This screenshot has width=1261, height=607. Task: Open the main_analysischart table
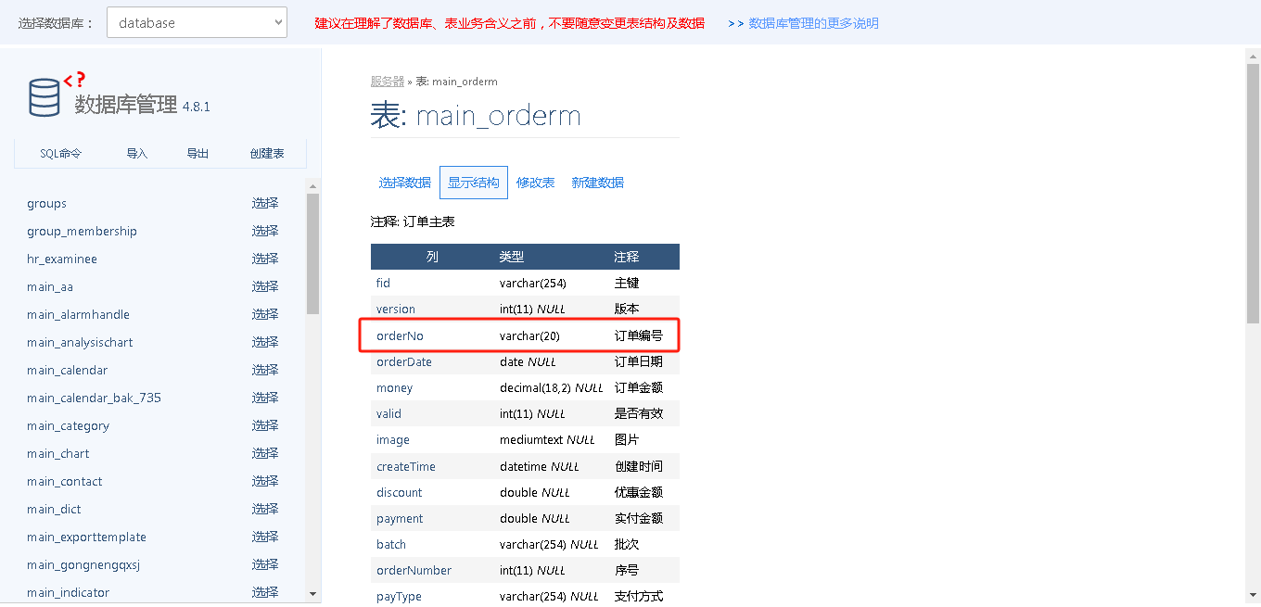(80, 343)
